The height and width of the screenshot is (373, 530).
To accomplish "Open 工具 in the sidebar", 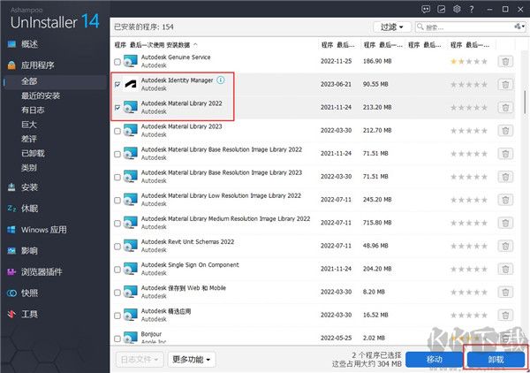I will 29,314.
